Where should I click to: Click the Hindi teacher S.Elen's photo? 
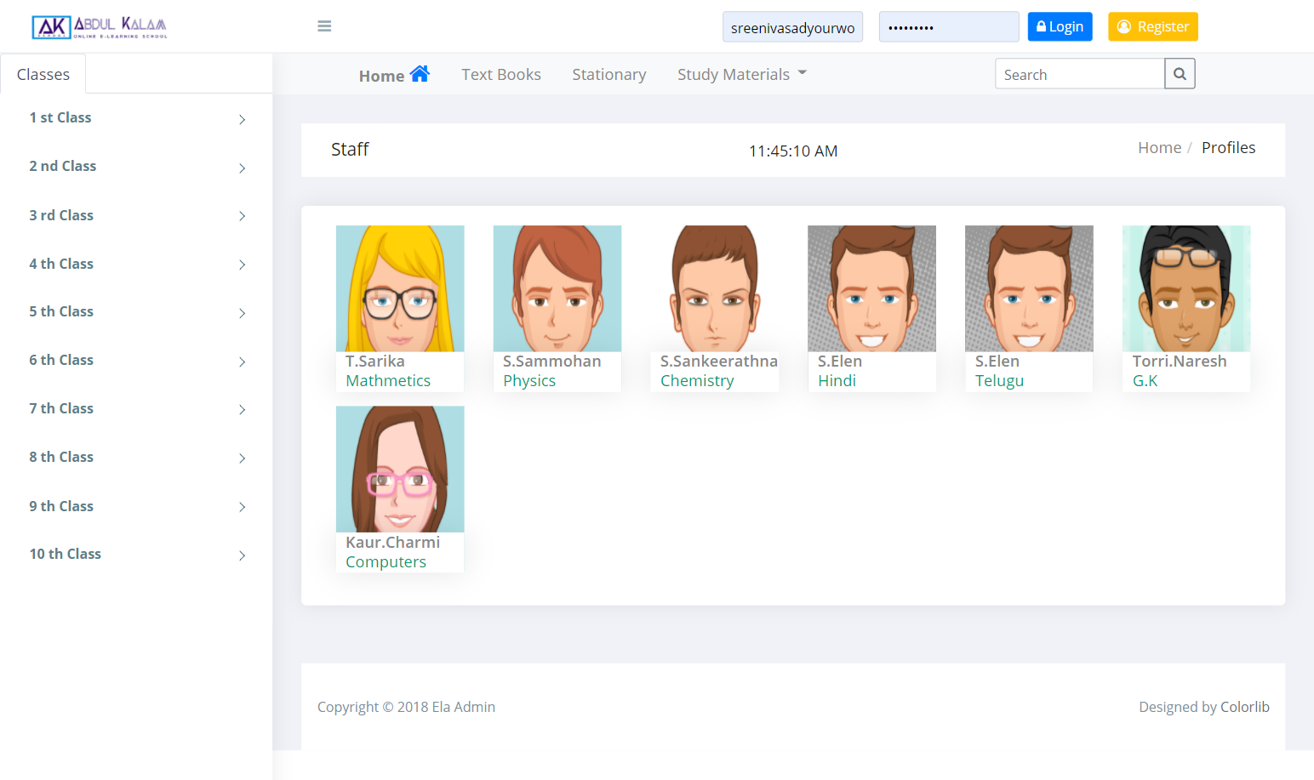(x=871, y=288)
